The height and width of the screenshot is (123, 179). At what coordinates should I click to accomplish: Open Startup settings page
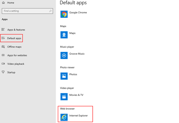11,72
